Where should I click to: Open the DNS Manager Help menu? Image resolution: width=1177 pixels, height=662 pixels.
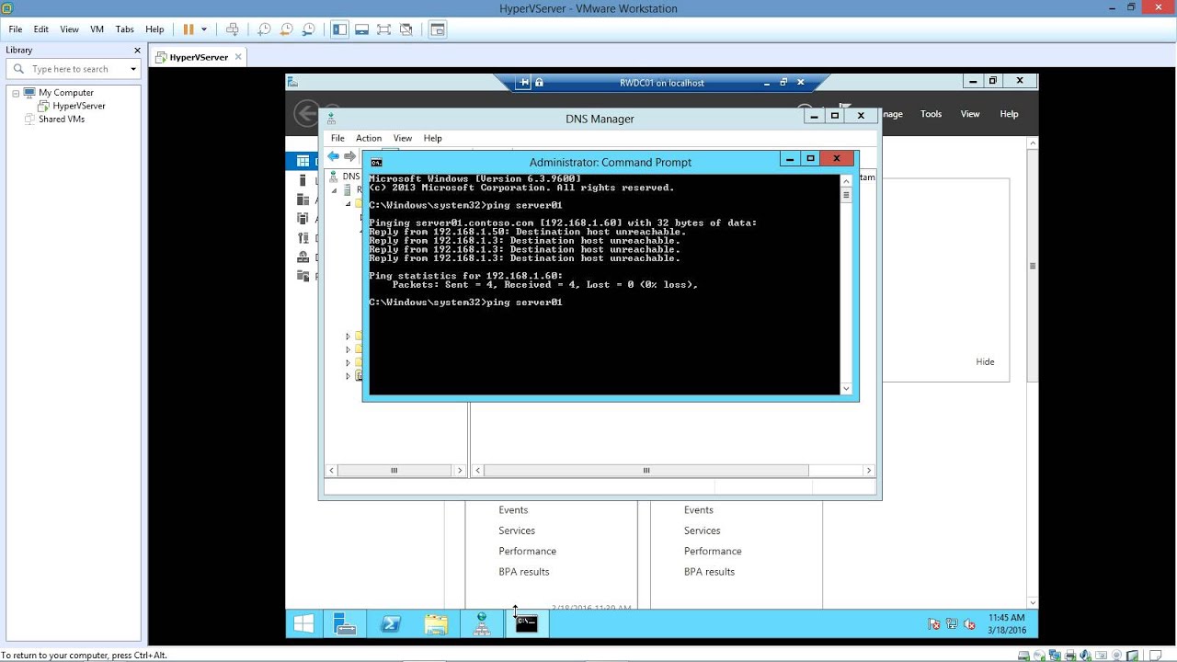coord(433,138)
